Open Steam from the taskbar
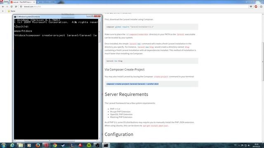 pos(63,145)
